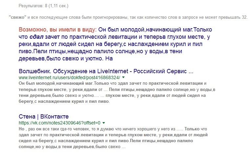252x153 pixels.
Task: Click the green www.liveinternet.ru/users/dokfed URL
Action: pyautogui.click(x=70, y=78)
